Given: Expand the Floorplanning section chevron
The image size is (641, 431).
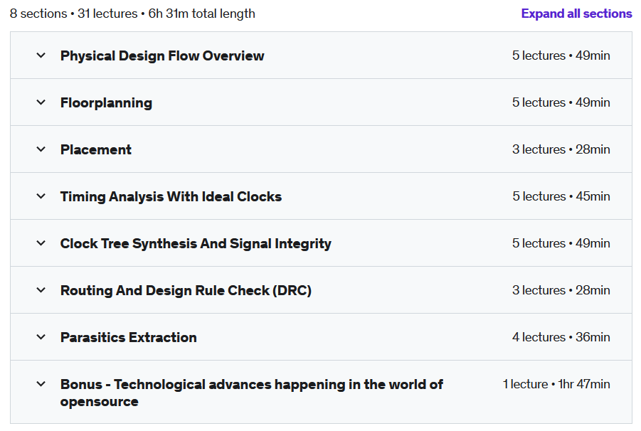Looking at the screenshot, I should click(41, 102).
